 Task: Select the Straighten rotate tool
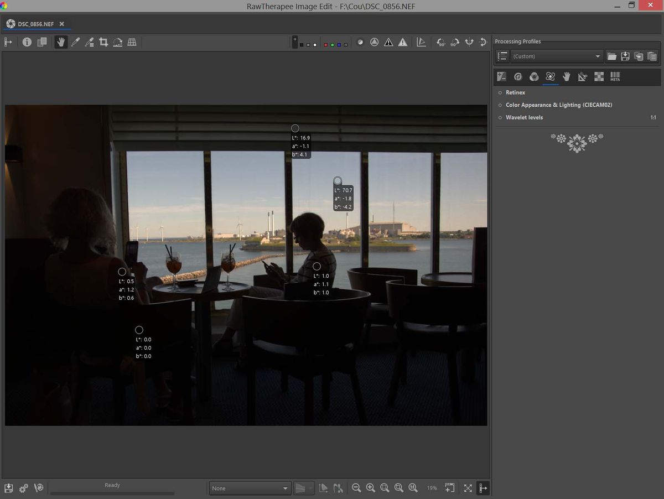(x=118, y=42)
